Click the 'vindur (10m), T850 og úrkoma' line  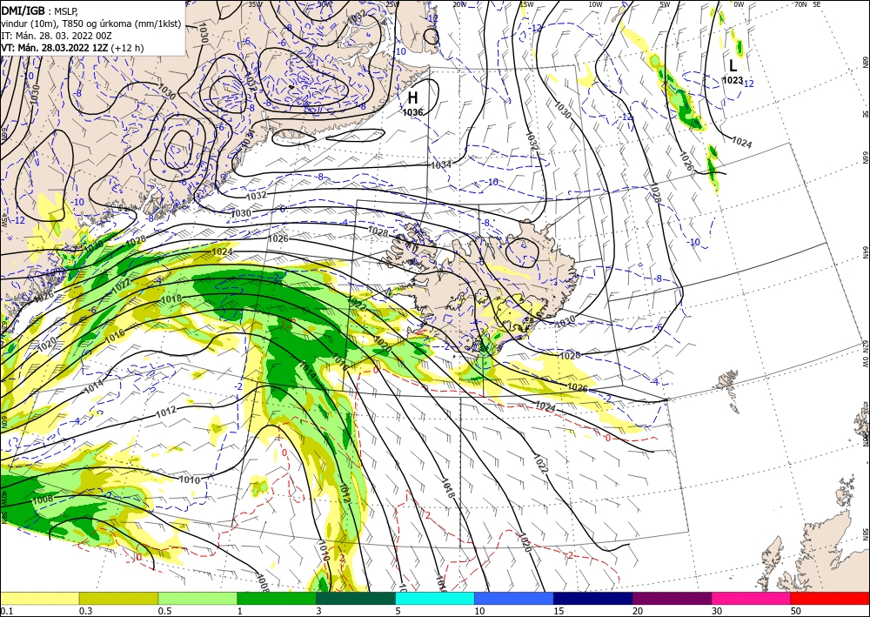[x=91, y=23]
